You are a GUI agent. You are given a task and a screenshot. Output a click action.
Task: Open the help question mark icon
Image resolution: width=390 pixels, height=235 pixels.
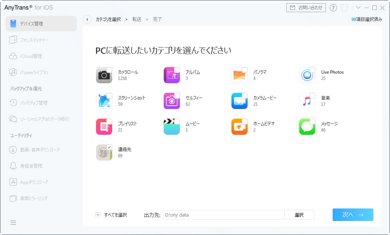[333, 8]
